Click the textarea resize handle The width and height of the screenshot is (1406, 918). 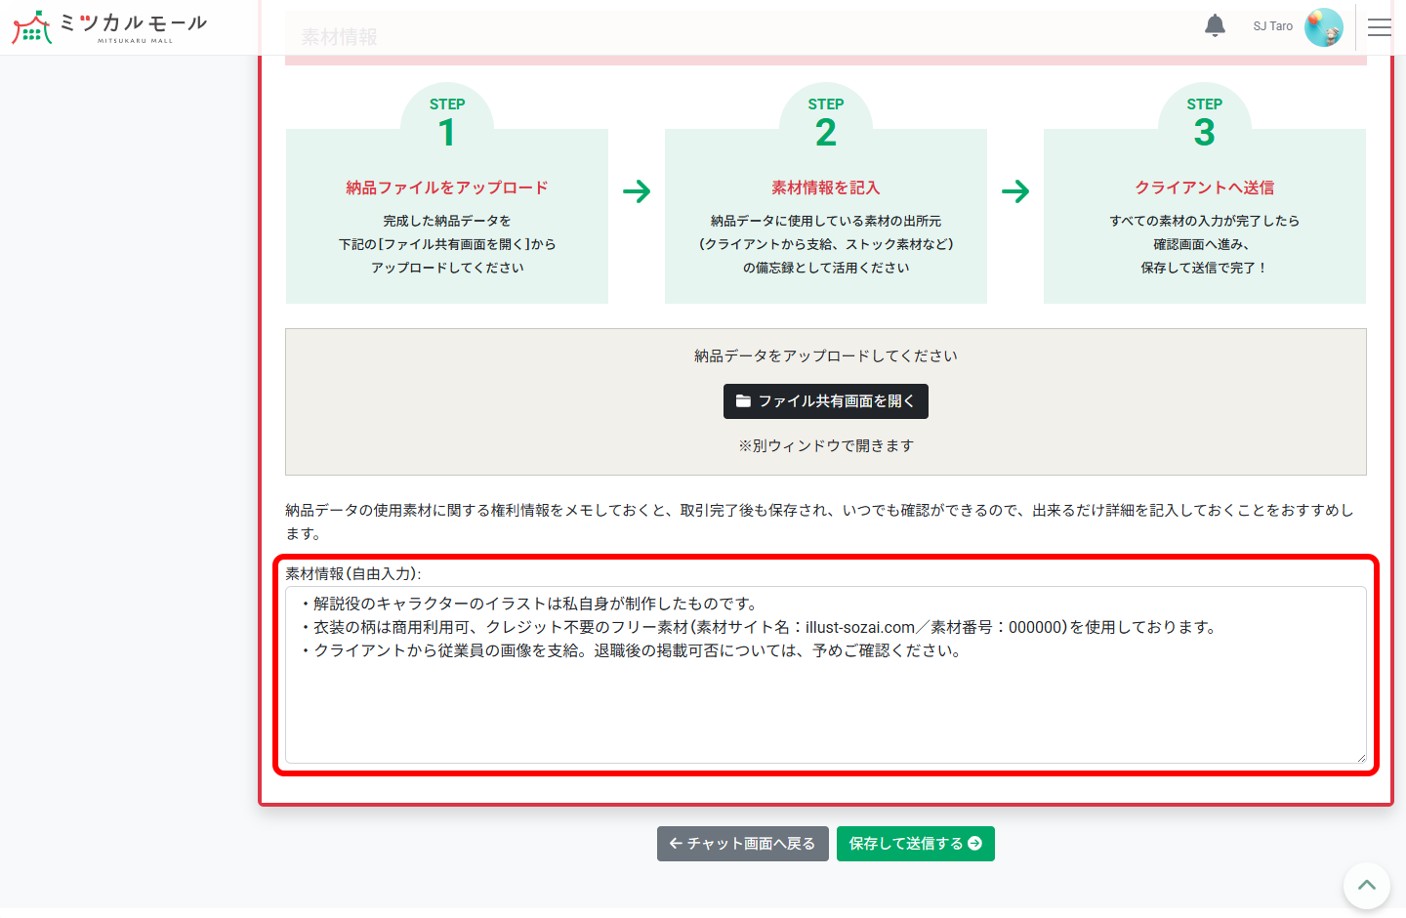(x=1363, y=758)
